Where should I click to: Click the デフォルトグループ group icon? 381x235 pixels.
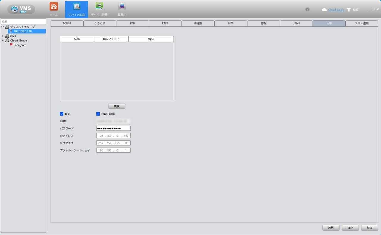click(7, 27)
